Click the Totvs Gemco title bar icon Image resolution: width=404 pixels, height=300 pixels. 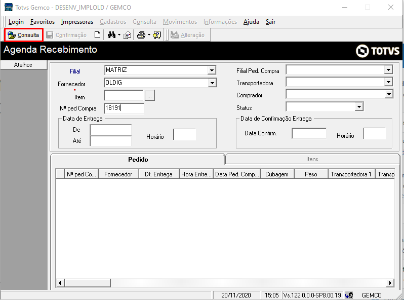click(x=9, y=7)
